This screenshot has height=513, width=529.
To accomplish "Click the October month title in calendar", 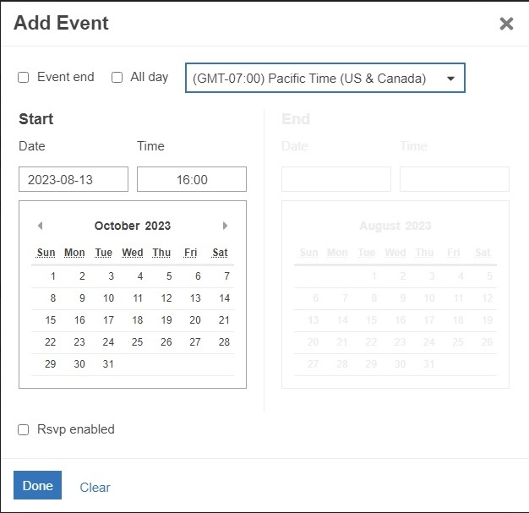I will 117,226.
